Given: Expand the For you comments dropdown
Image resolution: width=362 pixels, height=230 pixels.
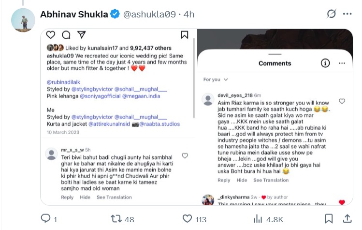Looking at the screenshot, I should (216, 79).
